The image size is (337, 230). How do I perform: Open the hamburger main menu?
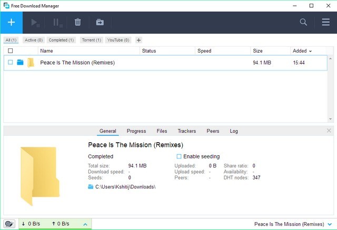click(325, 22)
